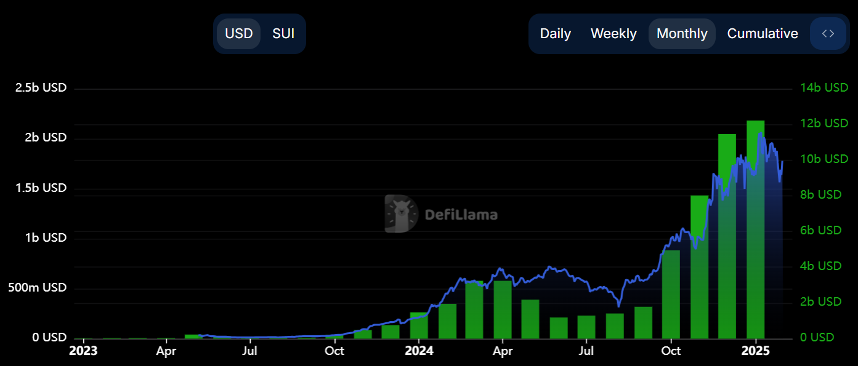Click the 2025 label on the x-axis
The width and height of the screenshot is (858, 366).
point(756,351)
